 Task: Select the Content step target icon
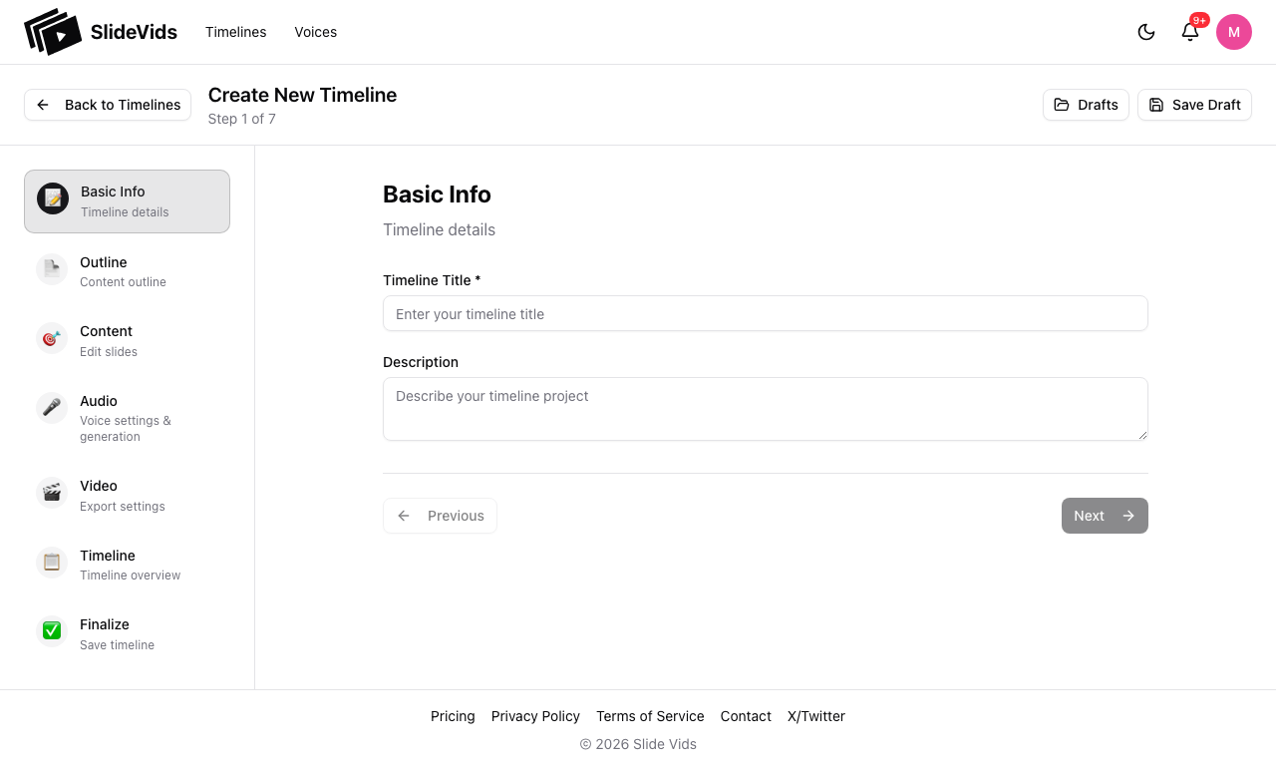[52, 339]
